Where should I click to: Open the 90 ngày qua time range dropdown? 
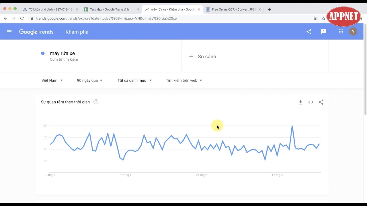click(90, 80)
